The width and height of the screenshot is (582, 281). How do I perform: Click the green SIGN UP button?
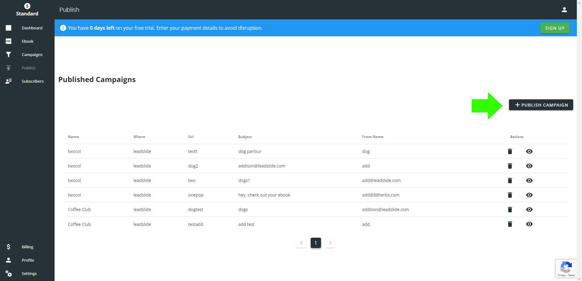click(x=555, y=28)
